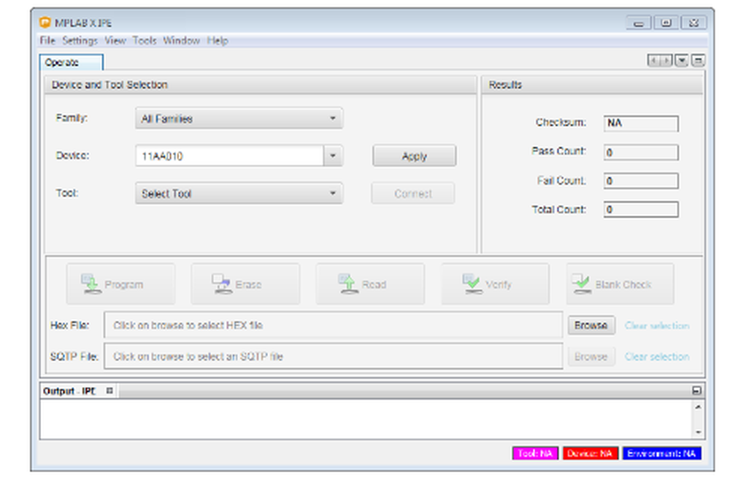Image resolution: width=730 pixels, height=488 pixels.
Task: Open the Help menu
Action: tap(218, 41)
